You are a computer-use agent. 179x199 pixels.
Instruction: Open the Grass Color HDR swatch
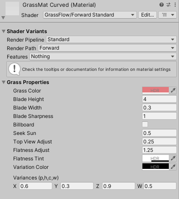click(x=156, y=90)
